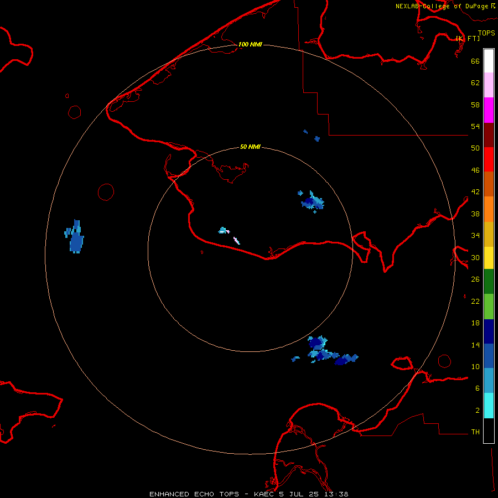498x498 pixels.
Task: Click the legend value 18
Action: click(x=475, y=323)
